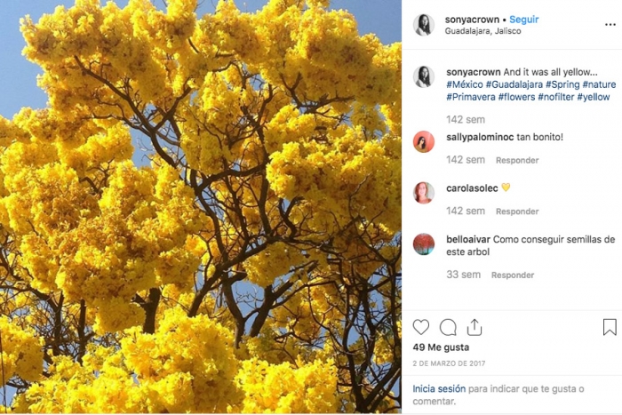Open the Guadalajara, Jalisco location link

[482, 31]
